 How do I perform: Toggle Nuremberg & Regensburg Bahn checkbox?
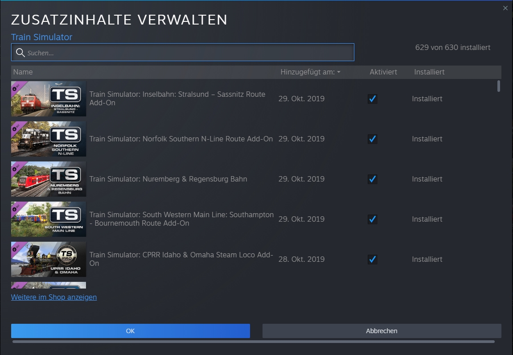tap(372, 179)
